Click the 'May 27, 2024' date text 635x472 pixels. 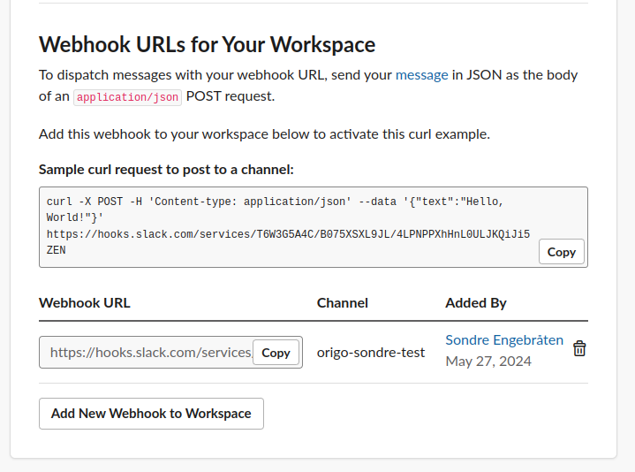pos(488,361)
